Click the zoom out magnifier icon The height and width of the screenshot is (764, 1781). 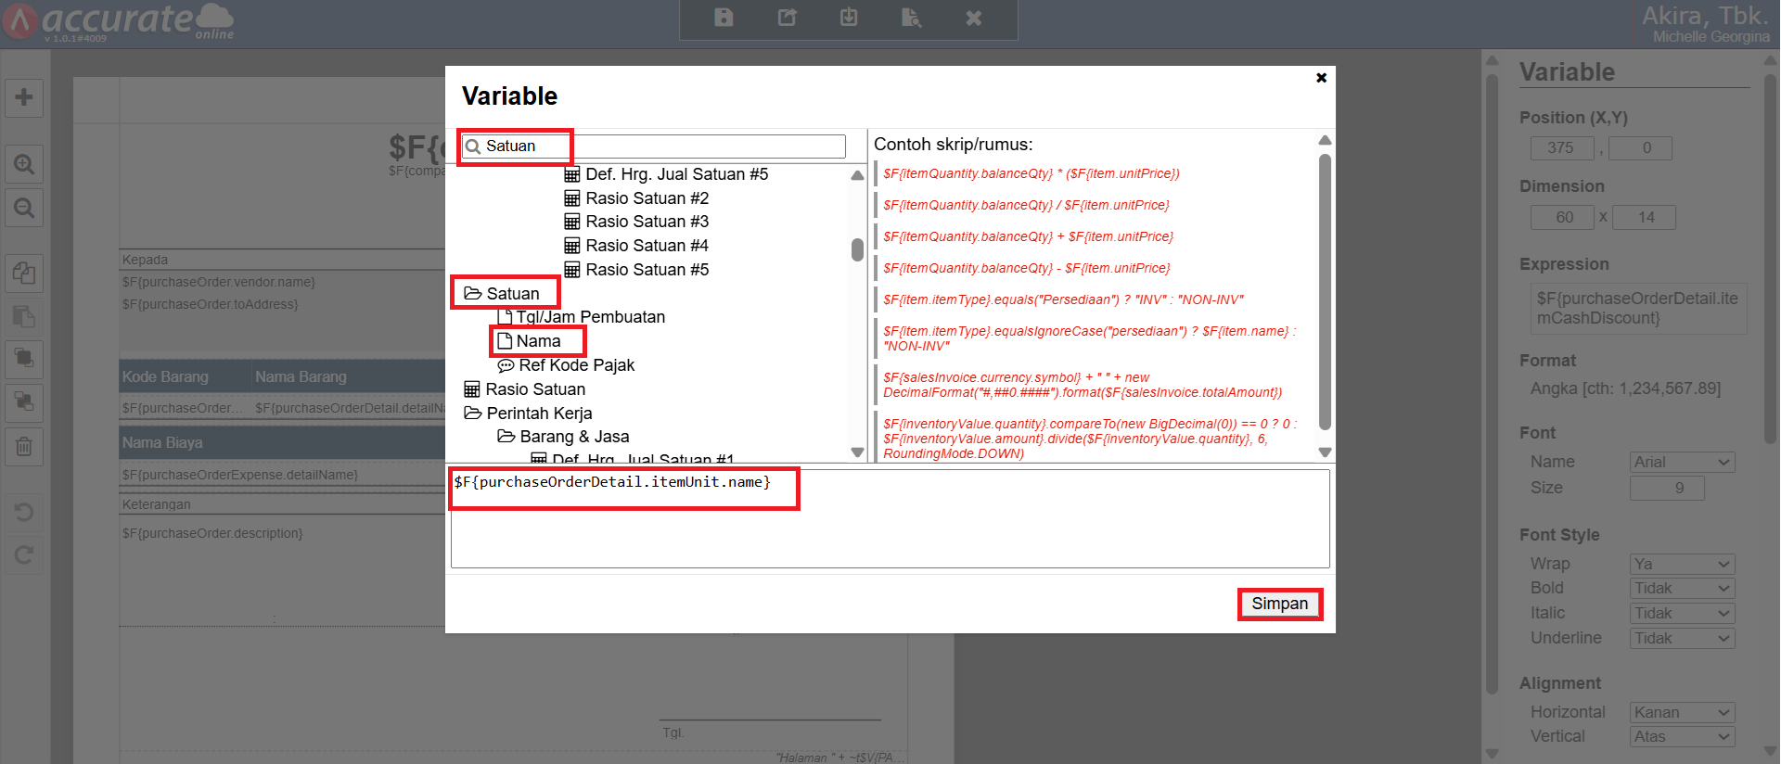coord(24,209)
